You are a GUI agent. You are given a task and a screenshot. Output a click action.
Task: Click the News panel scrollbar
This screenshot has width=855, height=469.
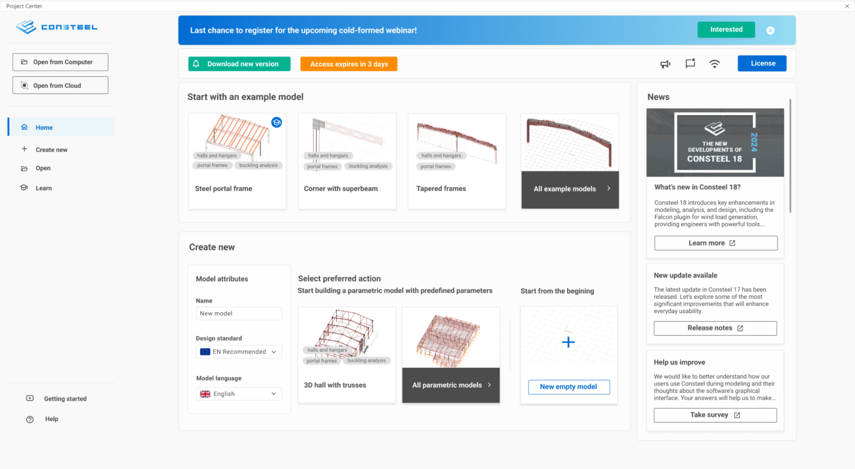click(x=790, y=156)
